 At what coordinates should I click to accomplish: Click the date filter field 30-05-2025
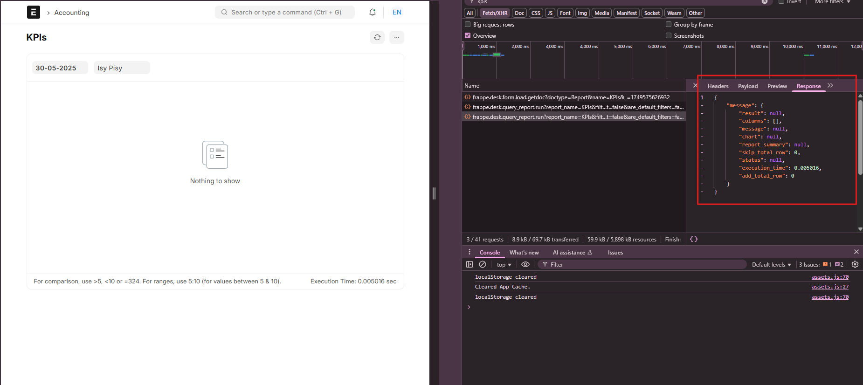(x=60, y=68)
